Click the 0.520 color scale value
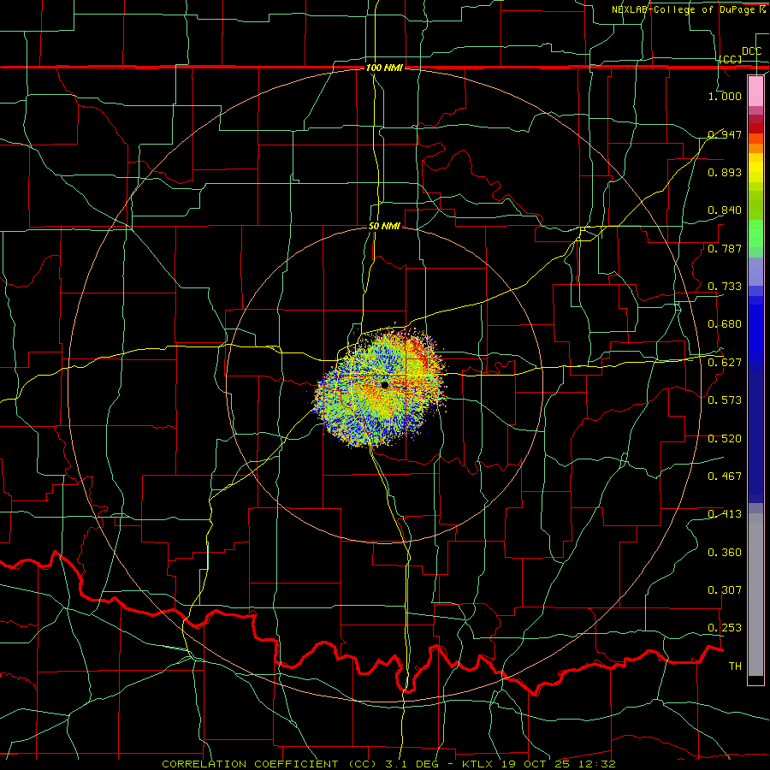Viewport: 770px width, 770px height. [725, 439]
